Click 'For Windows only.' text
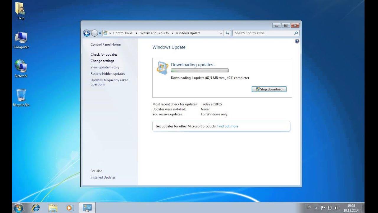 point(214,114)
